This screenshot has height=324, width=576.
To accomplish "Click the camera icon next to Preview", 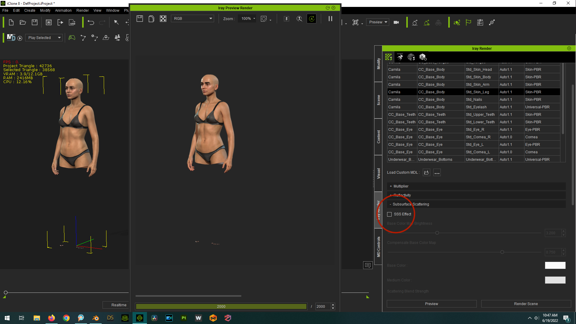I will click(396, 22).
